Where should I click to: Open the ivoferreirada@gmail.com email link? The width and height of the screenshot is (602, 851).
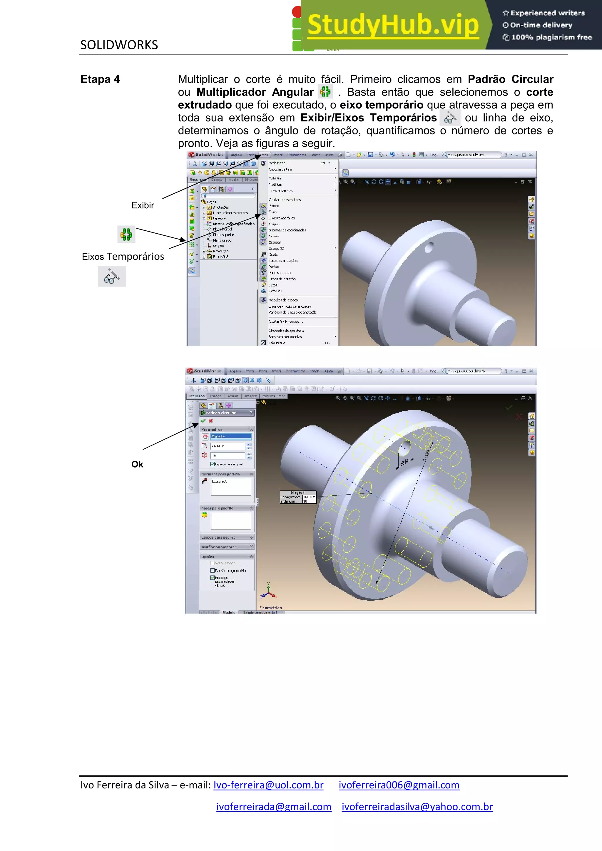coord(274,807)
